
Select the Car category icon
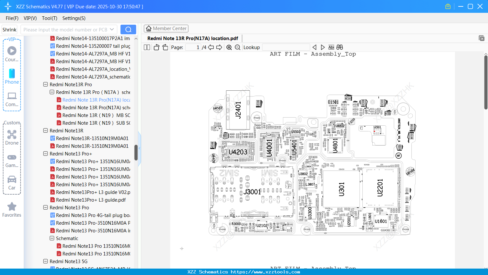[x=12, y=179]
